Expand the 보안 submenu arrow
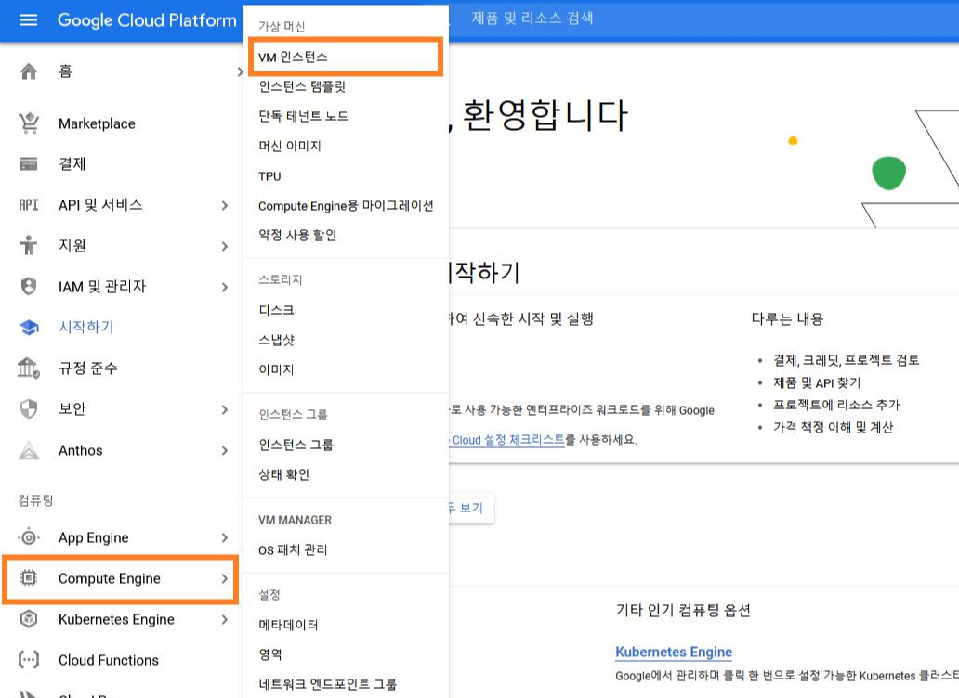Image resolution: width=959 pixels, height=698 pixels. click(225, 409)
